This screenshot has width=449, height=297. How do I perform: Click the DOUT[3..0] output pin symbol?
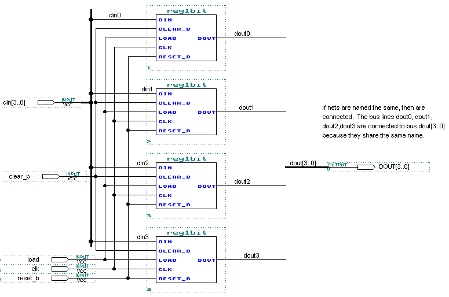(x=366, y=167)
